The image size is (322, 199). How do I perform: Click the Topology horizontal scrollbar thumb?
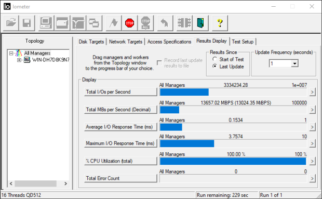point(35,183)
